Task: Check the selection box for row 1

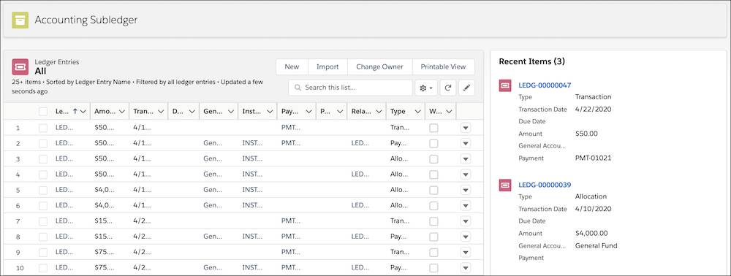Action: point(43,128)
